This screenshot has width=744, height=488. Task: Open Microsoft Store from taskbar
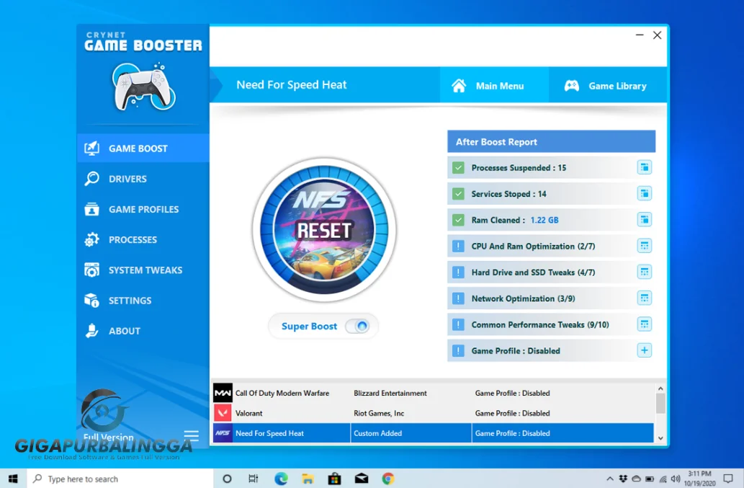[334, 479]
